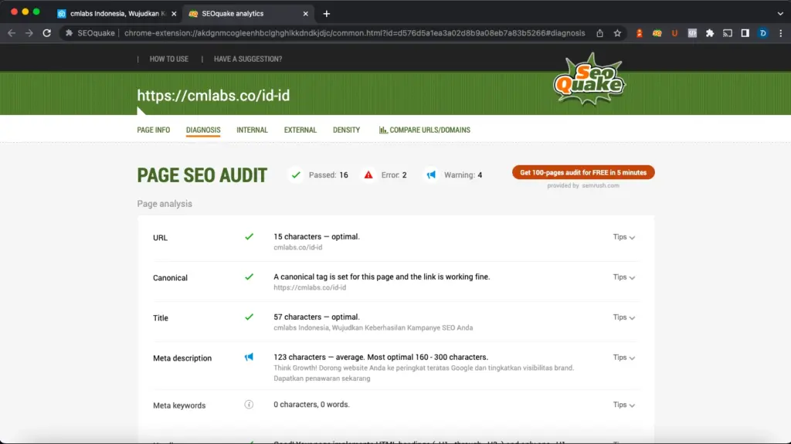Viewport: 791px width, 444px height.
Task: Open the tab search dropdown chevron
Action: click(x=780, y=14)
